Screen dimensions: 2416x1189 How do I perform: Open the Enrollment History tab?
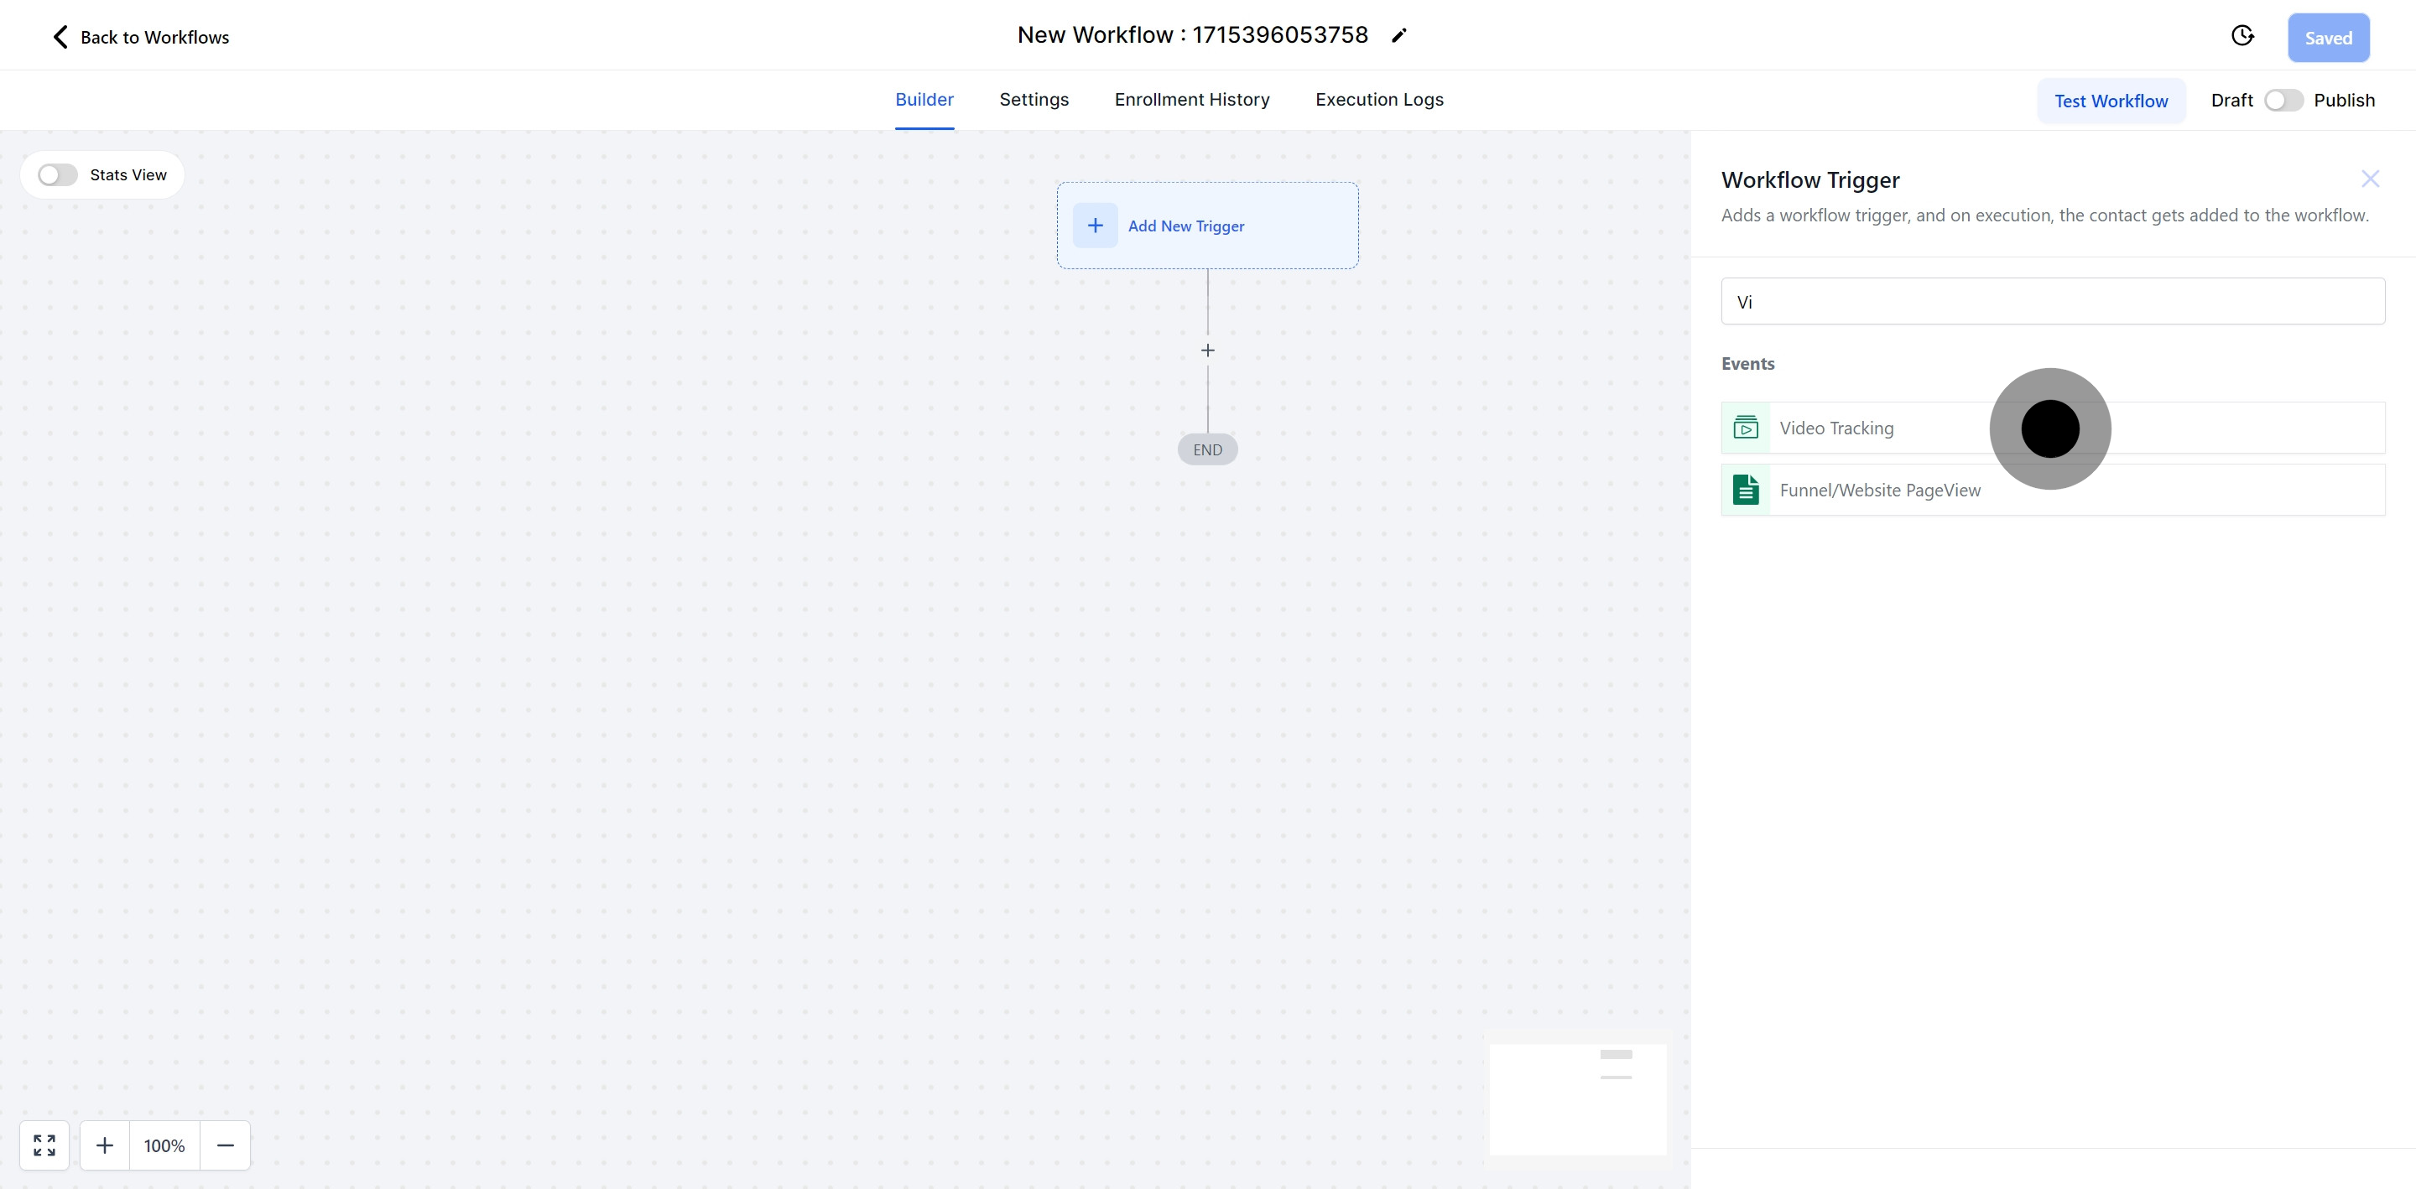(1191, 100)
